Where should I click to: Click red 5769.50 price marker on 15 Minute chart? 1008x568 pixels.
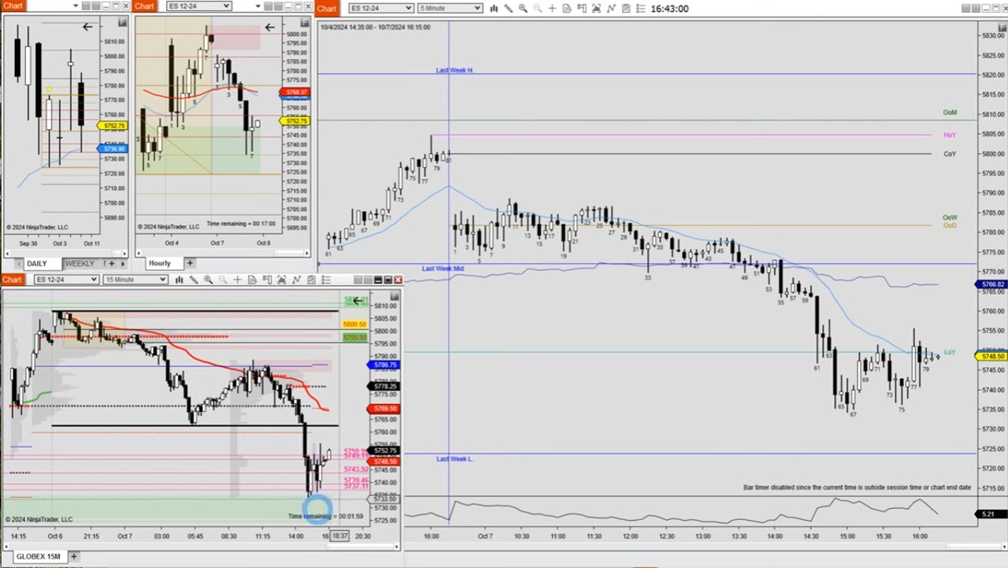coord(384,409)
